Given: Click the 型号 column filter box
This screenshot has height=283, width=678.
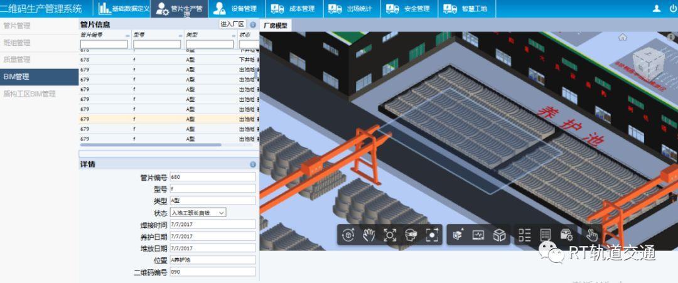Looking at the screenshot, I should [157, 44].
